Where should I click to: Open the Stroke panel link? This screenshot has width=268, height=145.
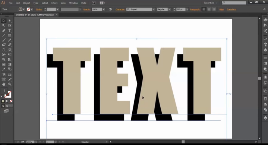pos(39,9)
